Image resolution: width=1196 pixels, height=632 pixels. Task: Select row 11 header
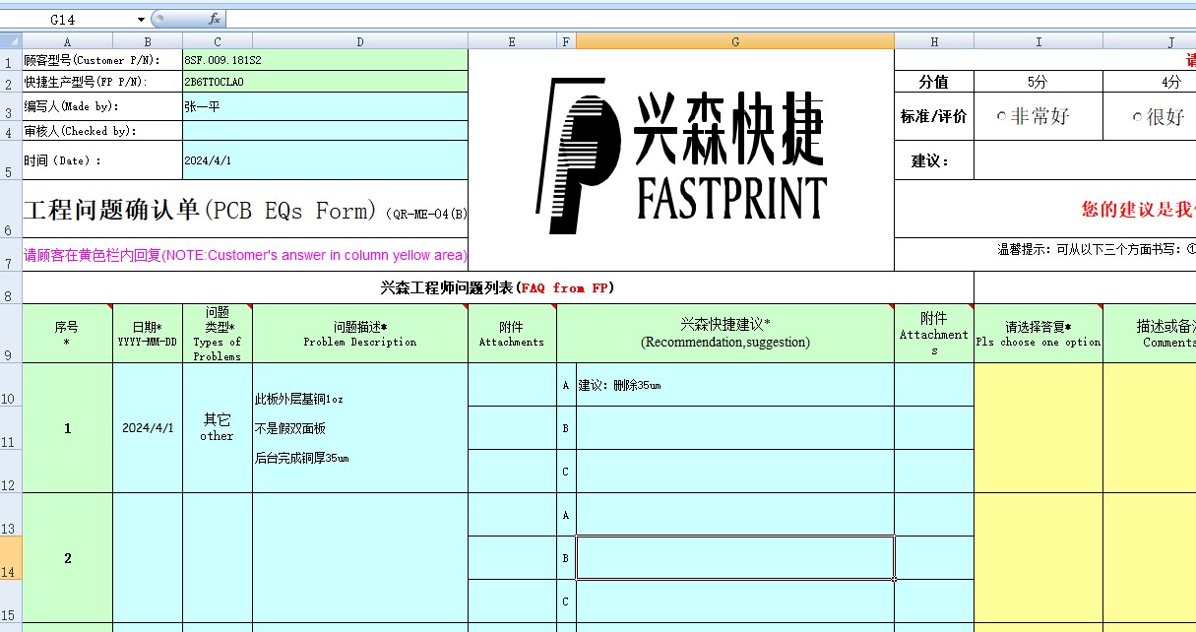11,428
